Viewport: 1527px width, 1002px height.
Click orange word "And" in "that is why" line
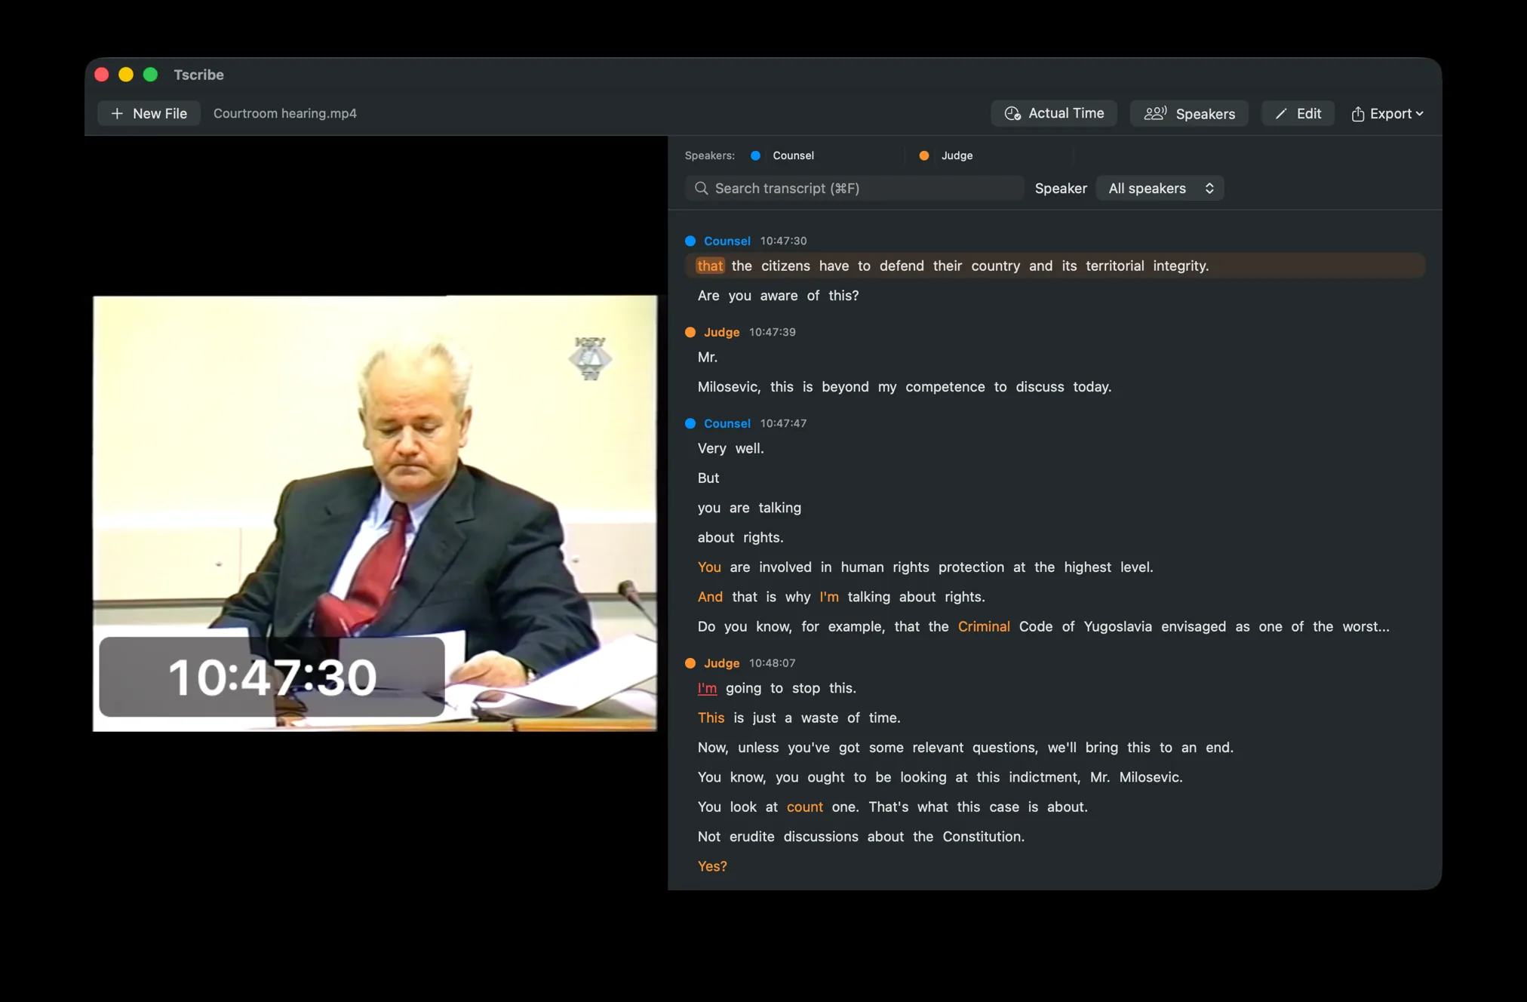[710, 597]
